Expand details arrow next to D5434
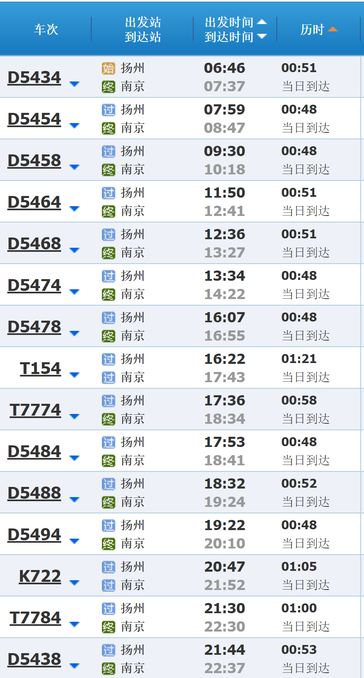The width and height of the screenshot is (364, 678). 74,84
